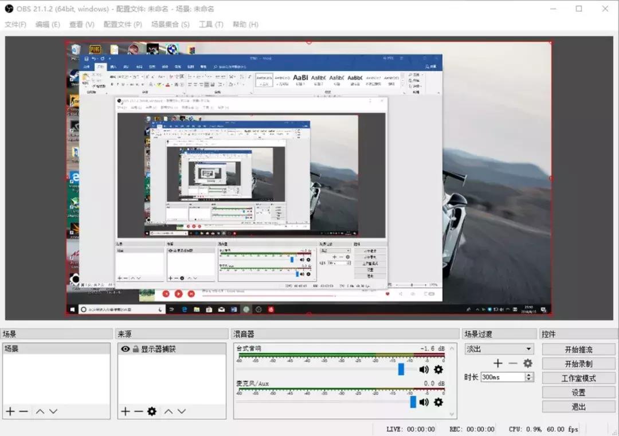Mute the 台式音响 speaker icon
This screenshot has height=436, width=619.
(424, 370)
